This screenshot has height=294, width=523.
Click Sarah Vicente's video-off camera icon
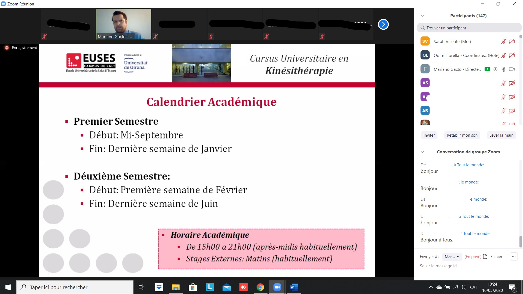[512, 41]
